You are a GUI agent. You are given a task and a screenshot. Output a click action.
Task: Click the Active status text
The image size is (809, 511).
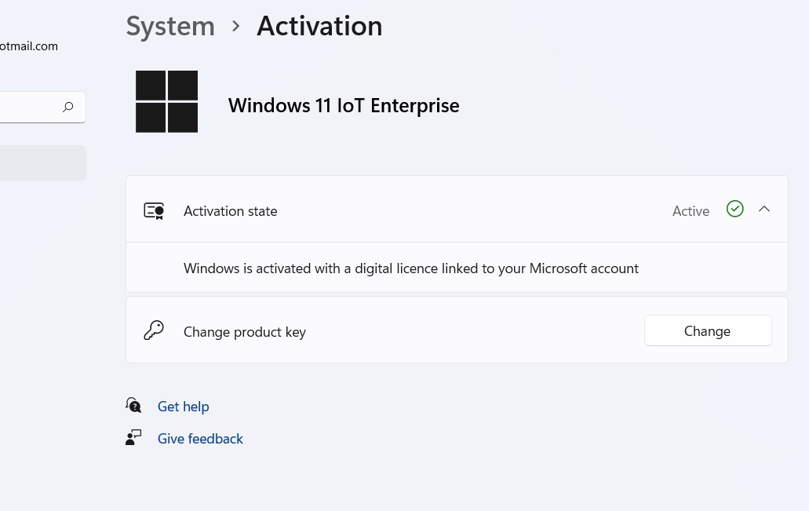[x=691, y=211]
